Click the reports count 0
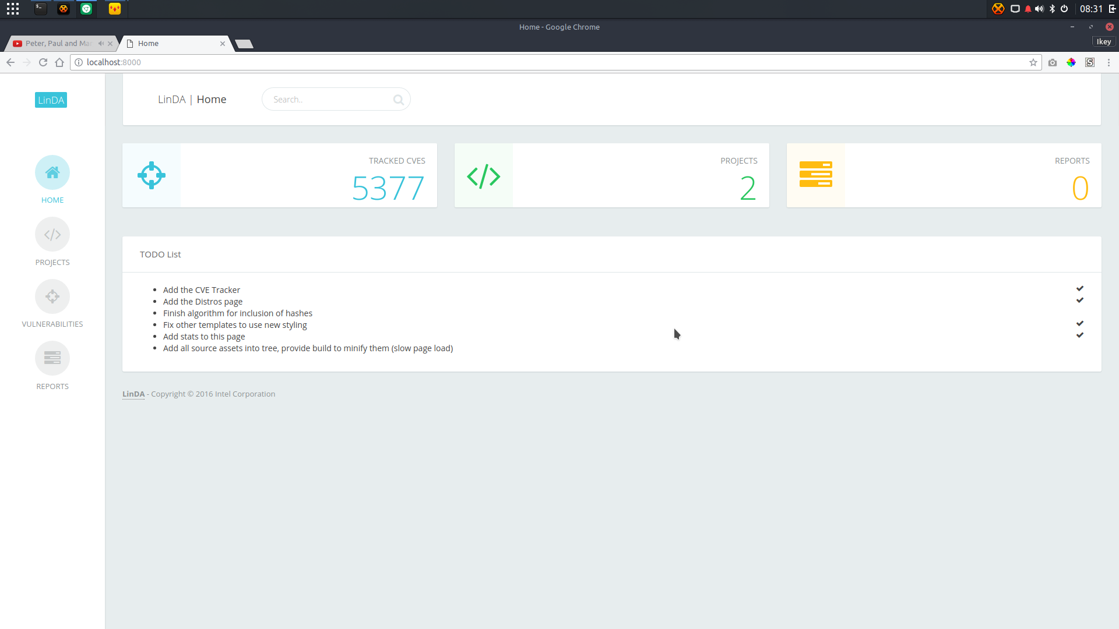This screenshot has height=629, width=1119. [x=1080, y=188]
